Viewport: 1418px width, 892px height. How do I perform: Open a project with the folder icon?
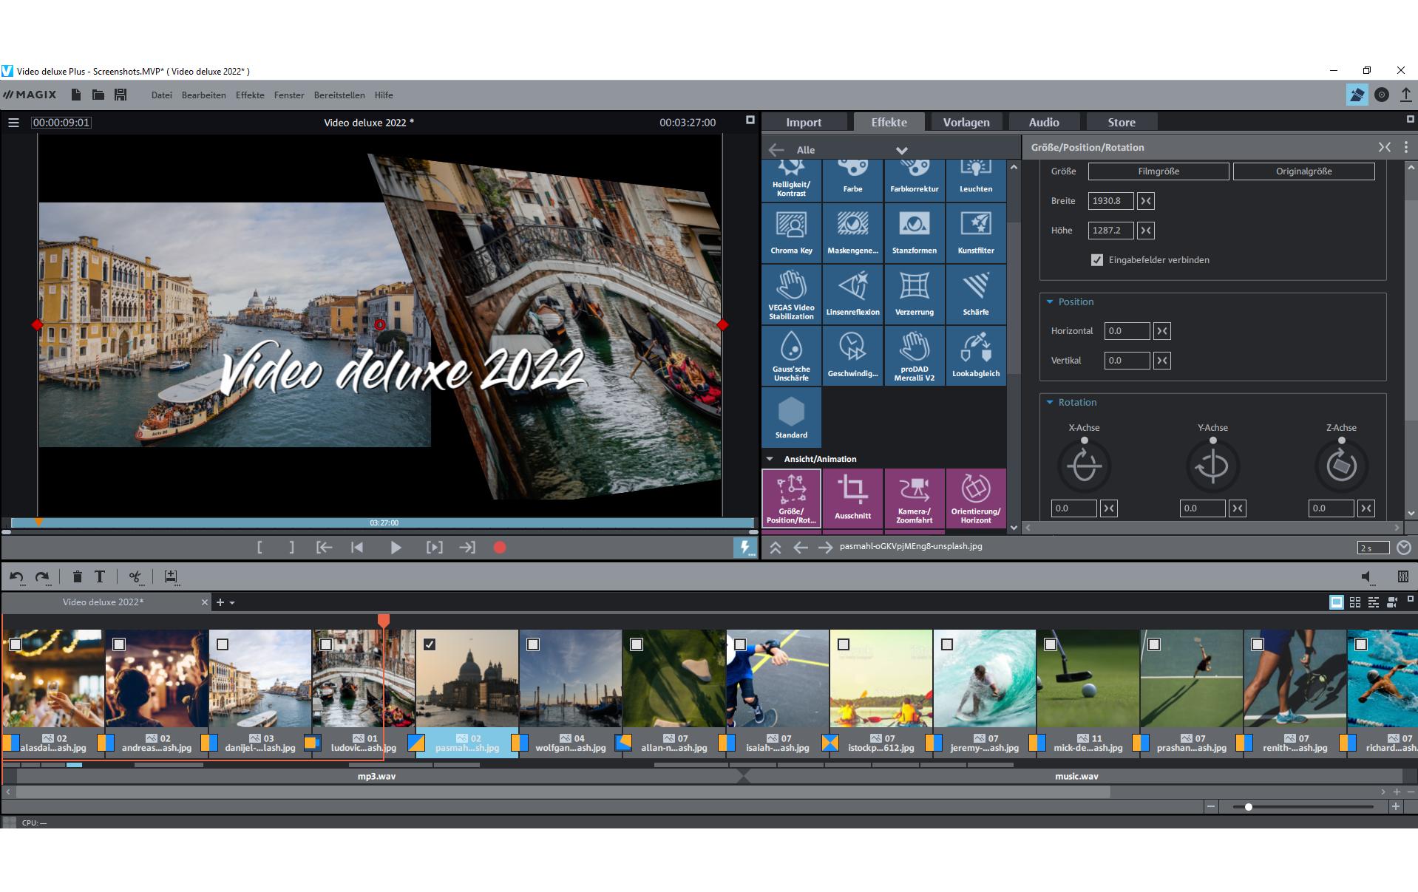(x=98, y=95)
